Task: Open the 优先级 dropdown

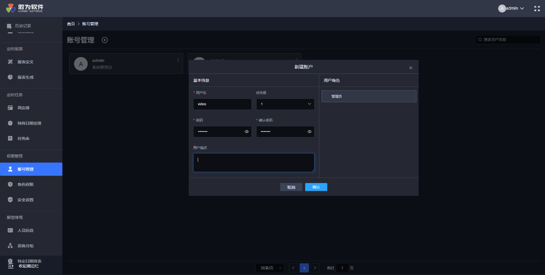Action: [285, 104]
